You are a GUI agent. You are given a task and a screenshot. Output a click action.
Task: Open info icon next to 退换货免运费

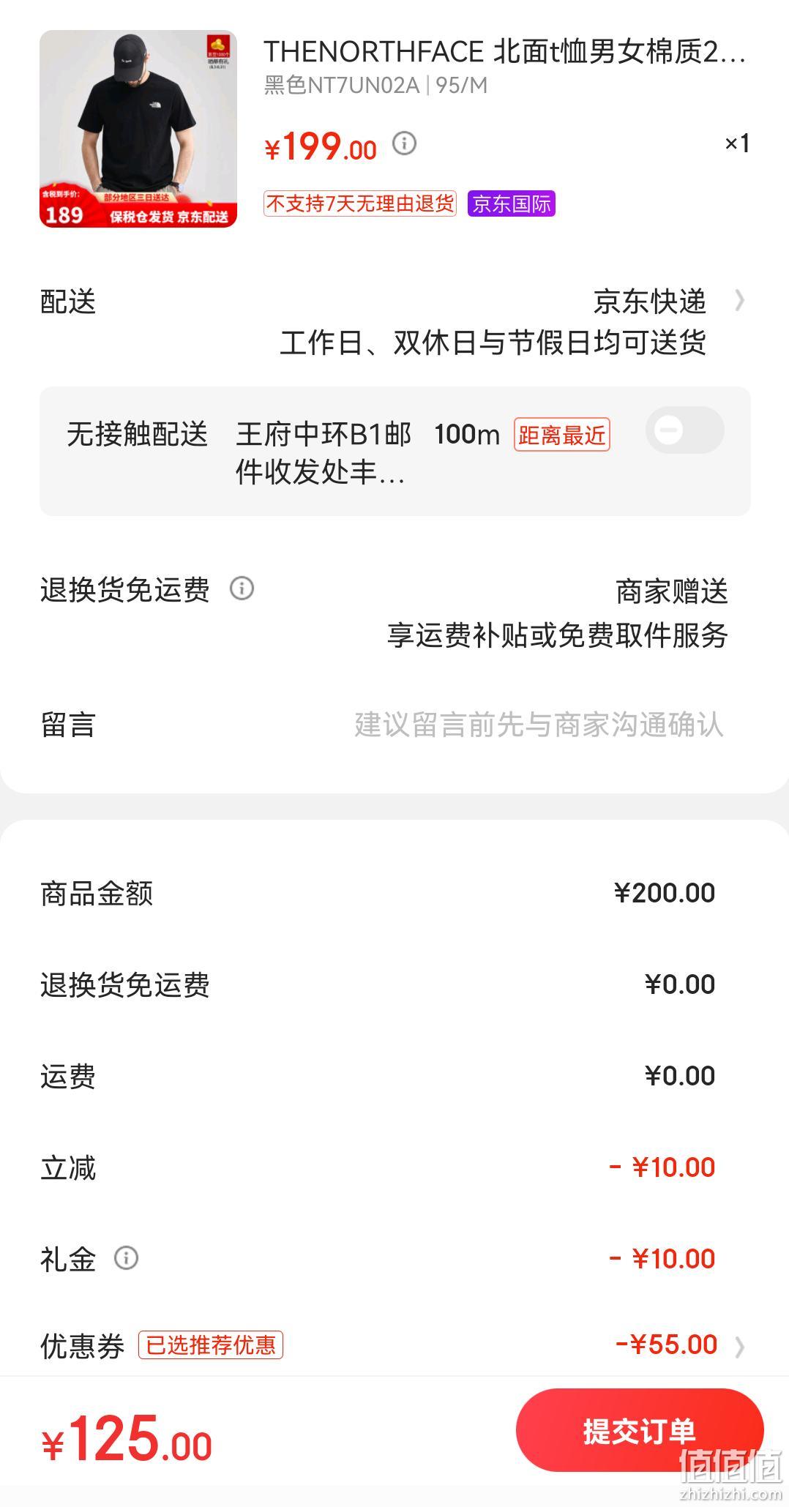(242, 588)
